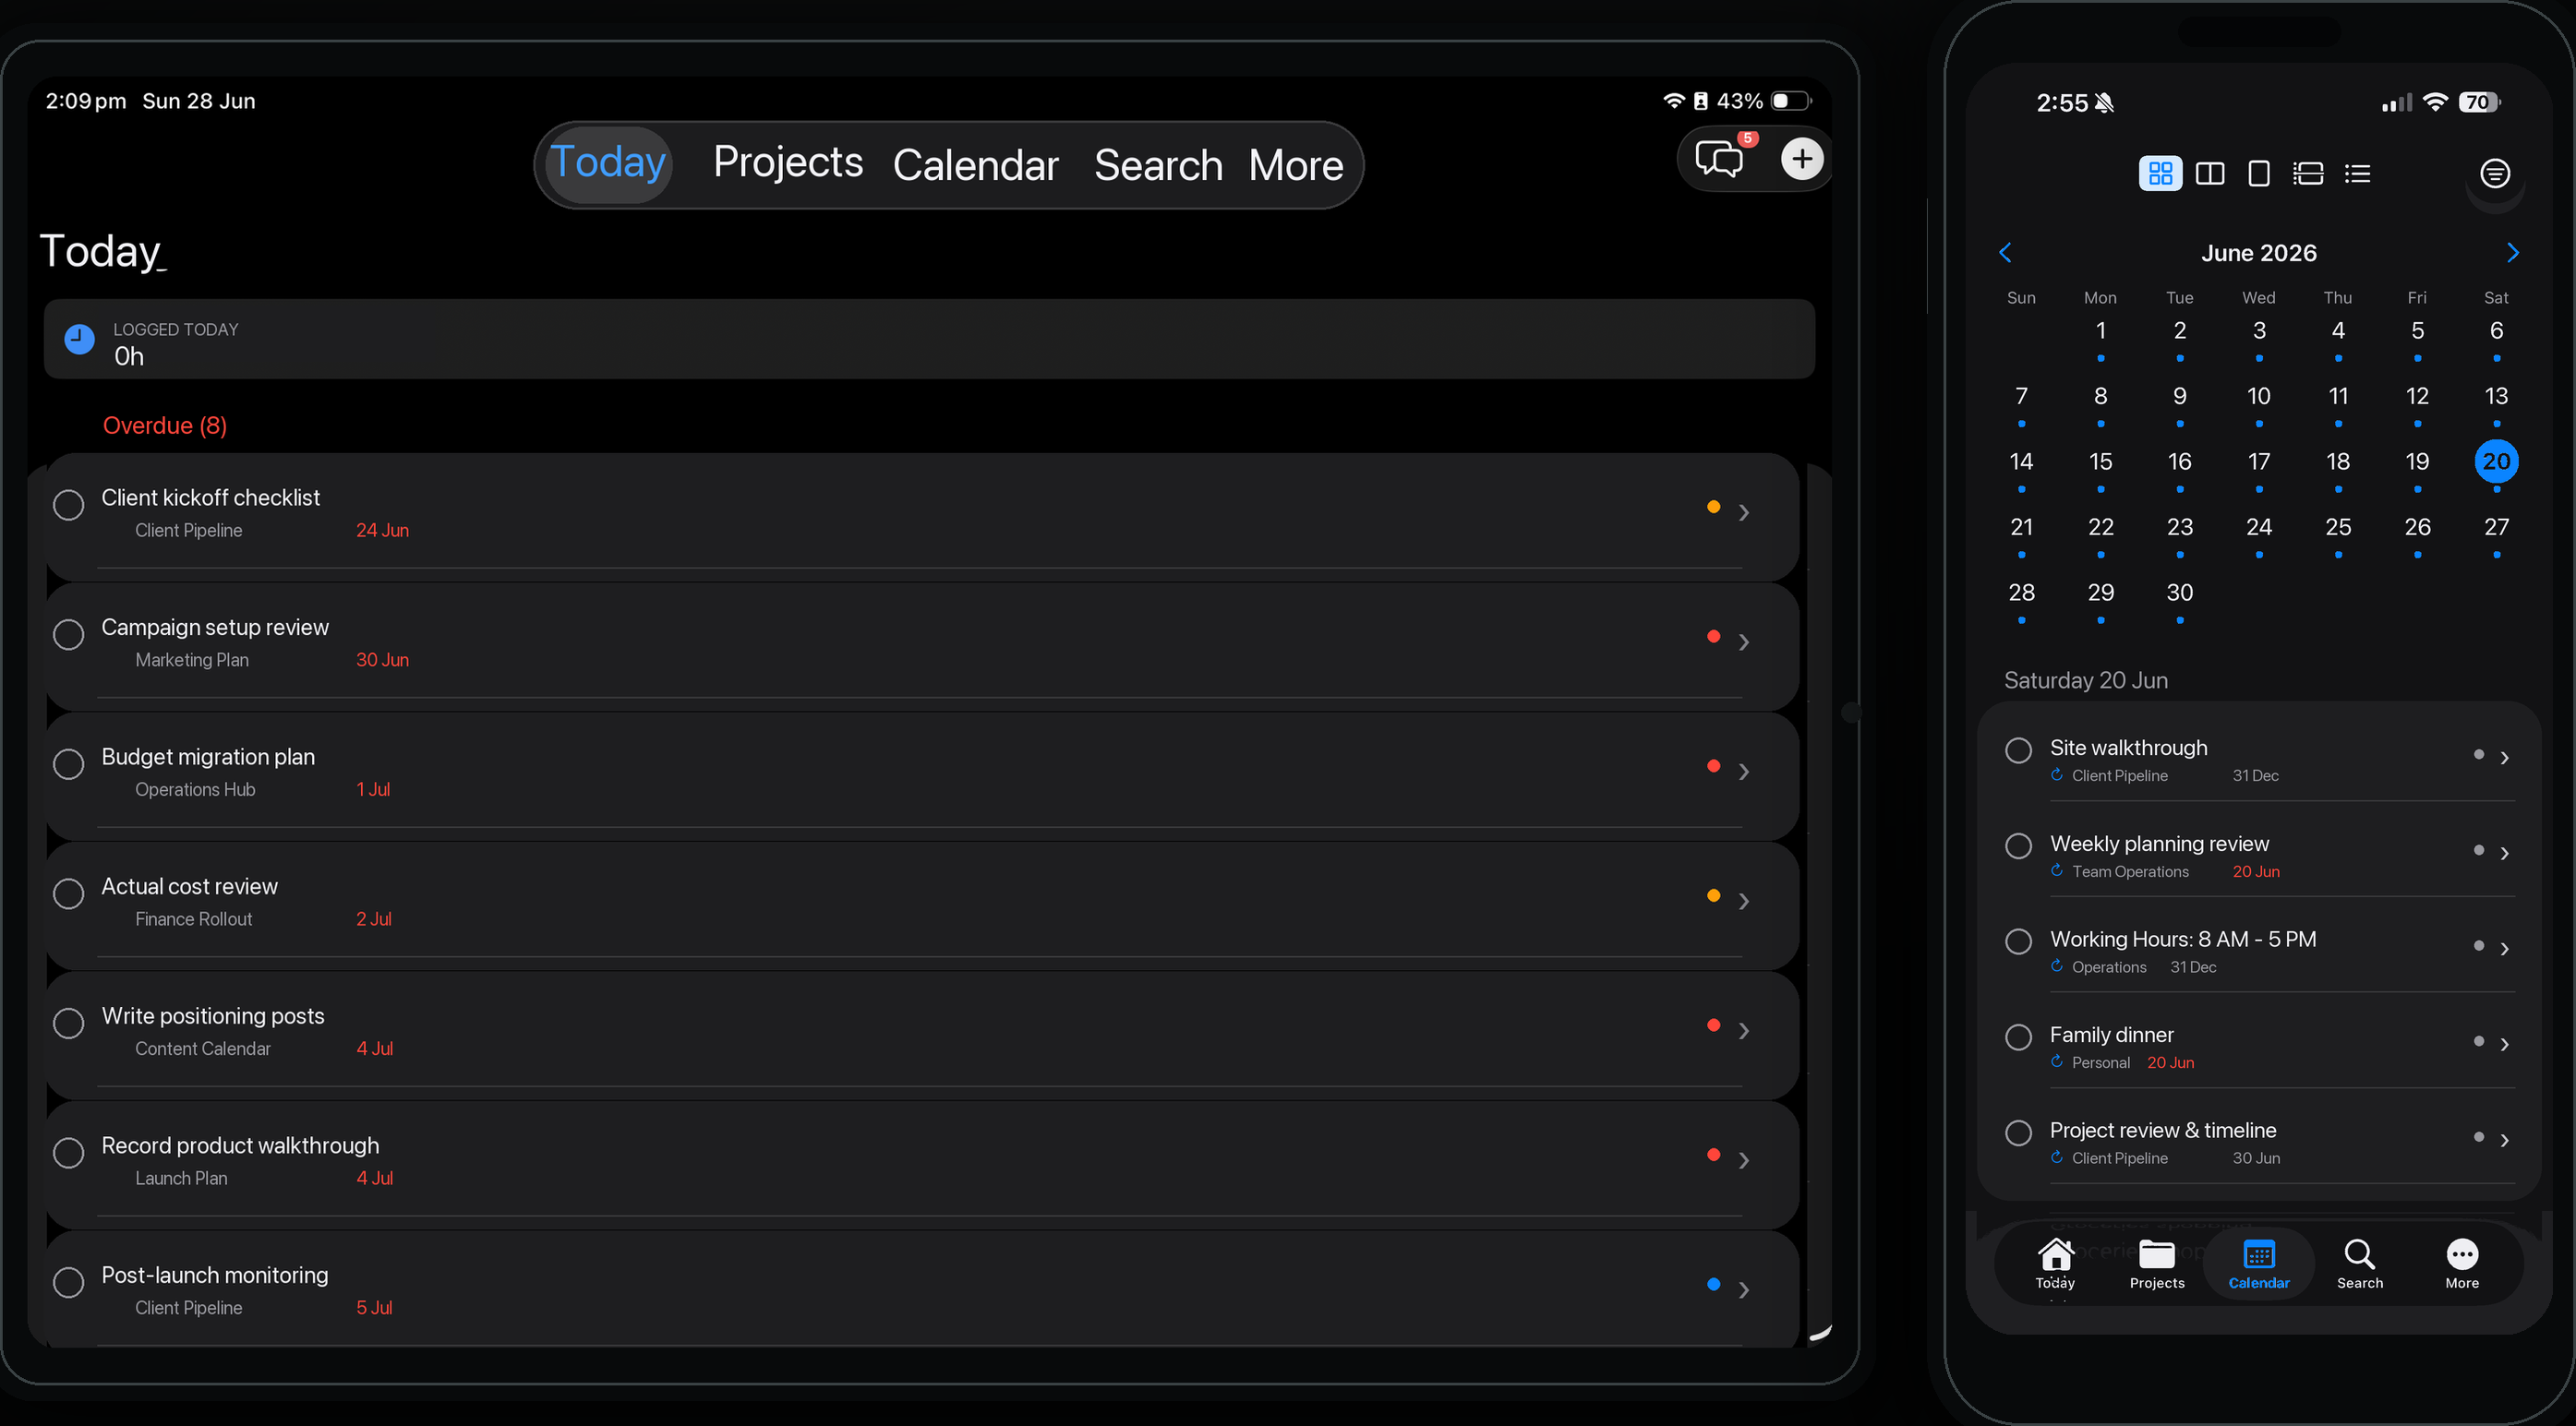Check off Family dinner task
Screen dimensions: 2576x1426
pyautogui.click(x=2018, y=1037)
